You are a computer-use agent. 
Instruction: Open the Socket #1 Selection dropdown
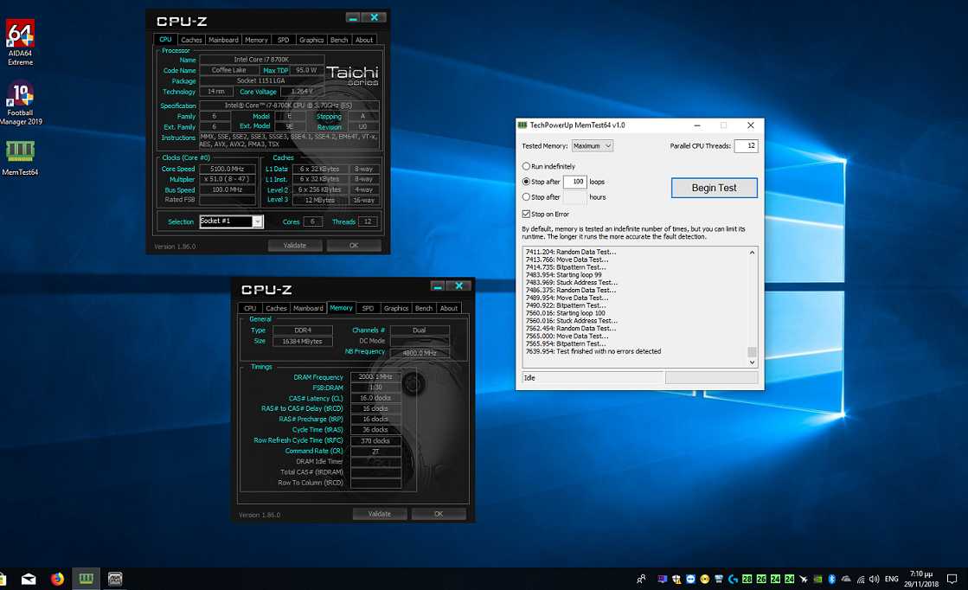click(x=232, y=221)
